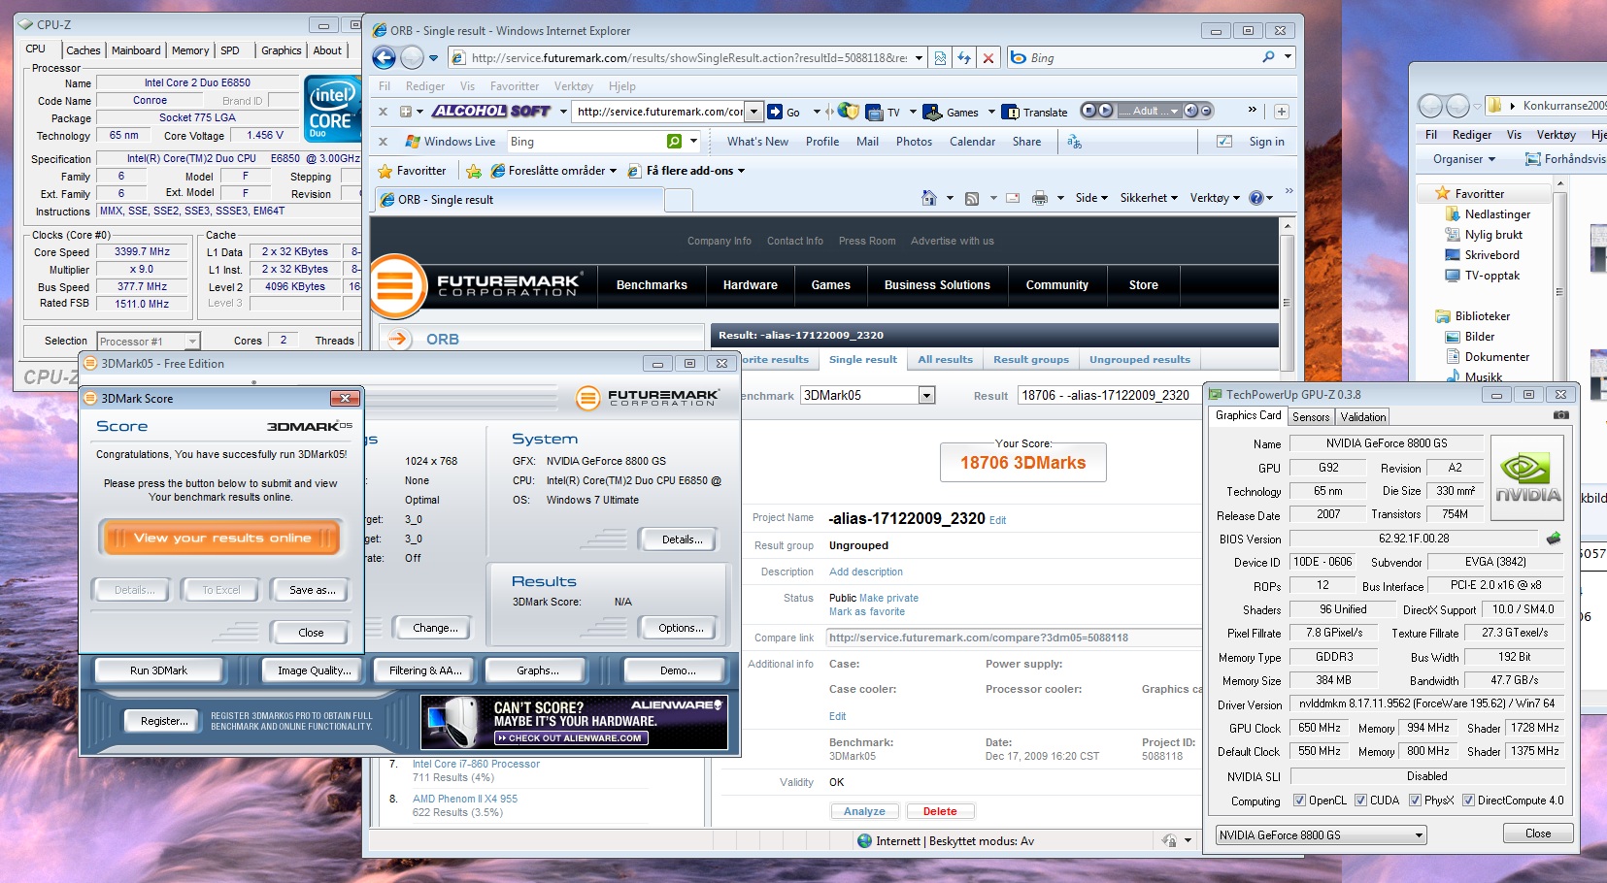The image size is (1607, 883).
Task: Click the Games joystick icon
Action: click(x=931, y=112)
